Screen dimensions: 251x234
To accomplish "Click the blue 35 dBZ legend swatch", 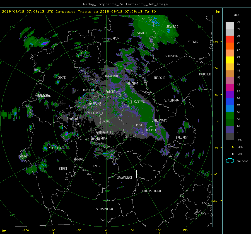I will [230, 102].
